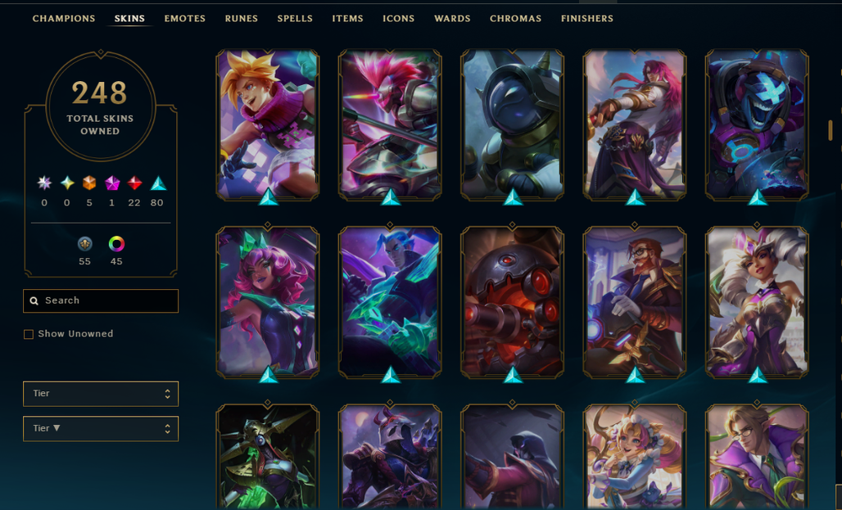Go to the Chromas tab
The width and height of the screenshot is (842, 510).
515,18
